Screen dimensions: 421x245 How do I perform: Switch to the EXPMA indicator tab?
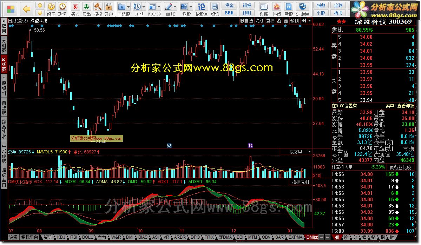pos(295,237)
